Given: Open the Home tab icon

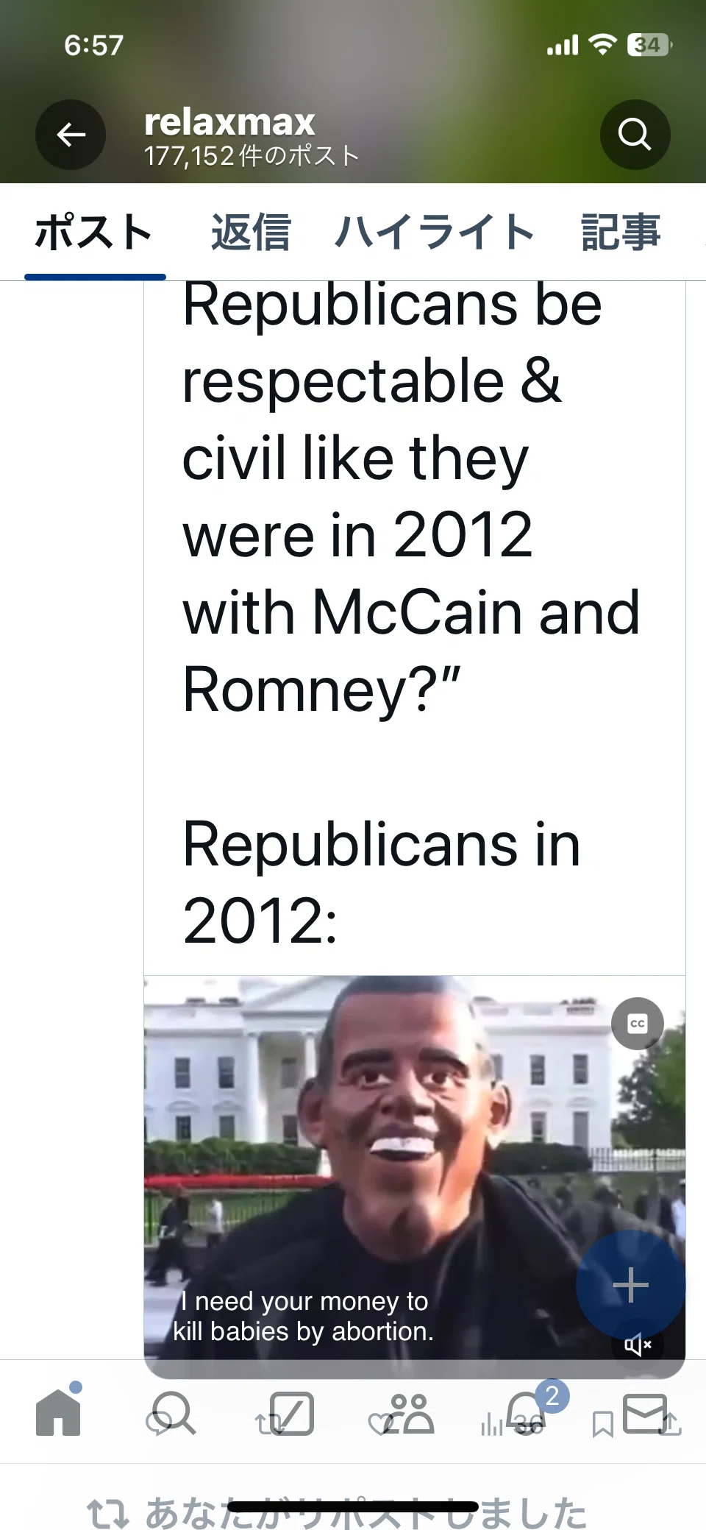Looking at the screenshot, I should tap(58, 1413).
